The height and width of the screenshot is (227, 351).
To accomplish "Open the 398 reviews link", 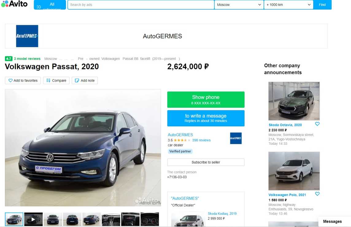I will pos(201,140).
